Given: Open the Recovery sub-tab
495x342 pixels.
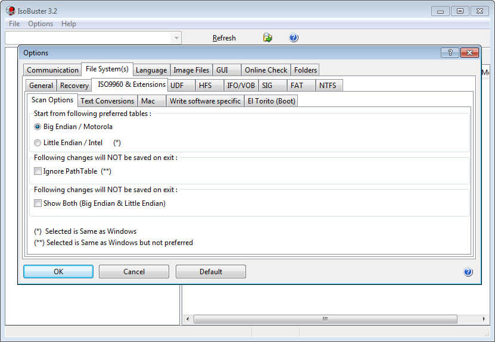Looking at the screenshot, I should (x=74, y=86).
